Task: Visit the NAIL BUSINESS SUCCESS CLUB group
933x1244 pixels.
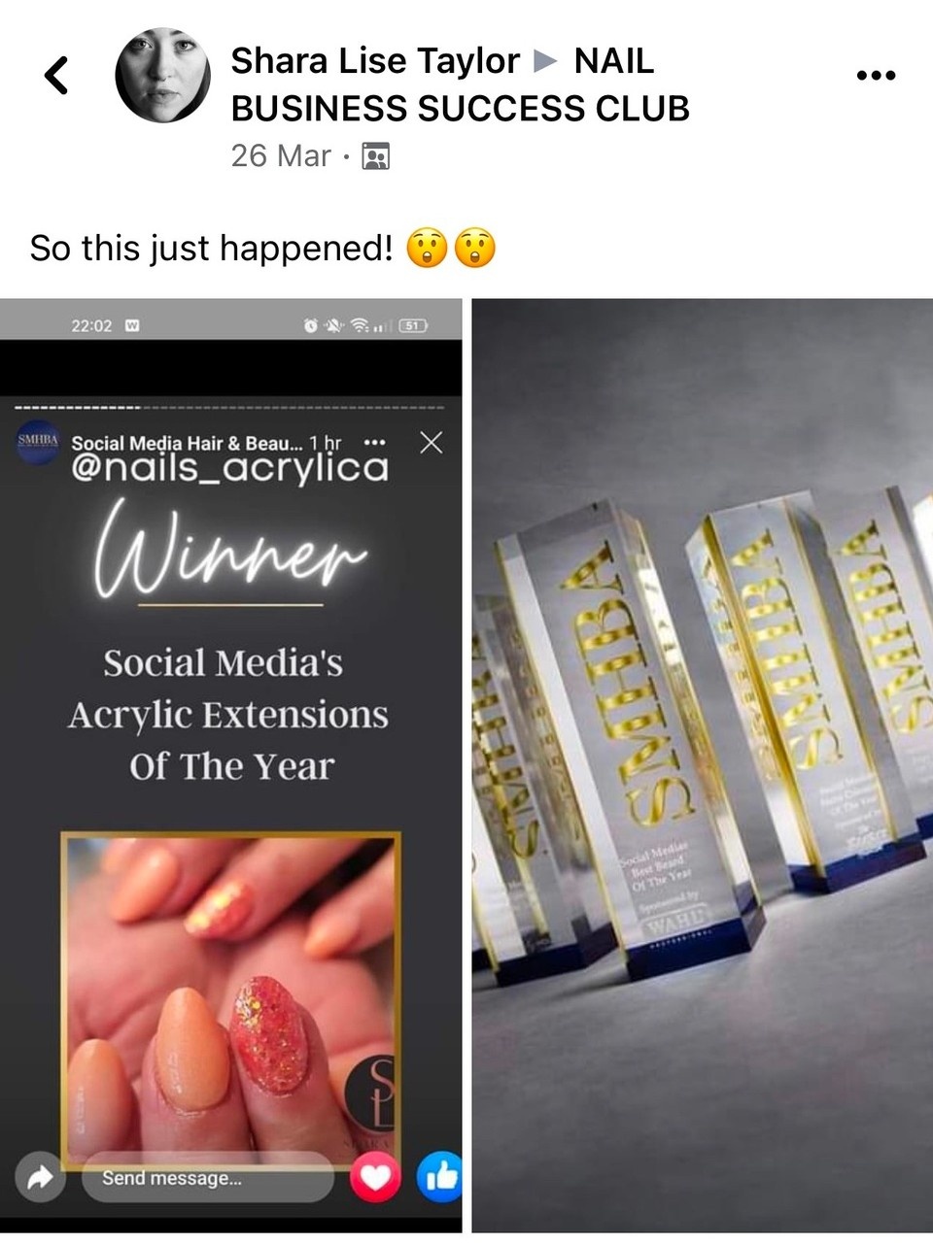Action: coord(460,84)
